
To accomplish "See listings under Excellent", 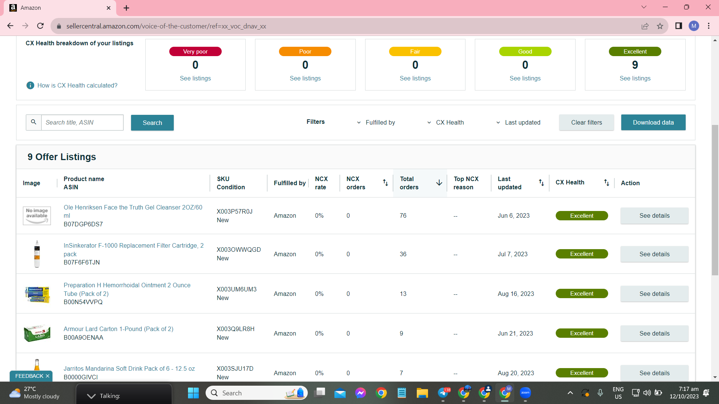I will click(635, 78).
